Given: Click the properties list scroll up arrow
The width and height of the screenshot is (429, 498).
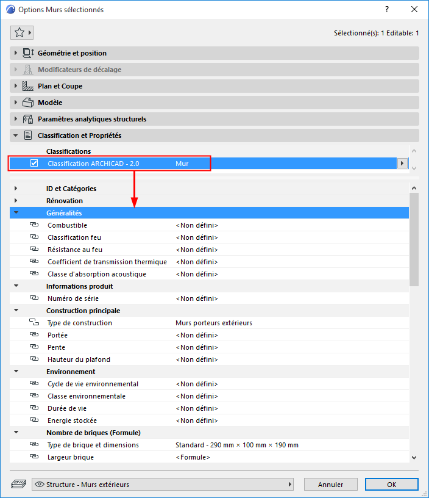Looking at the screenshot, I should tap(414, 188).
